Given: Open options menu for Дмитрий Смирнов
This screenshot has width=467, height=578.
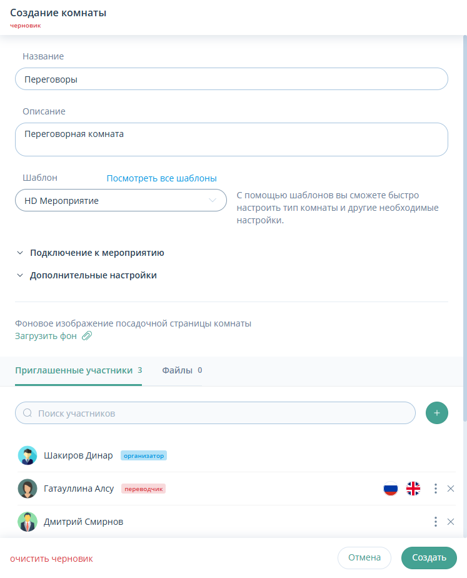Looking at the screenshot, I should (435, 522).
